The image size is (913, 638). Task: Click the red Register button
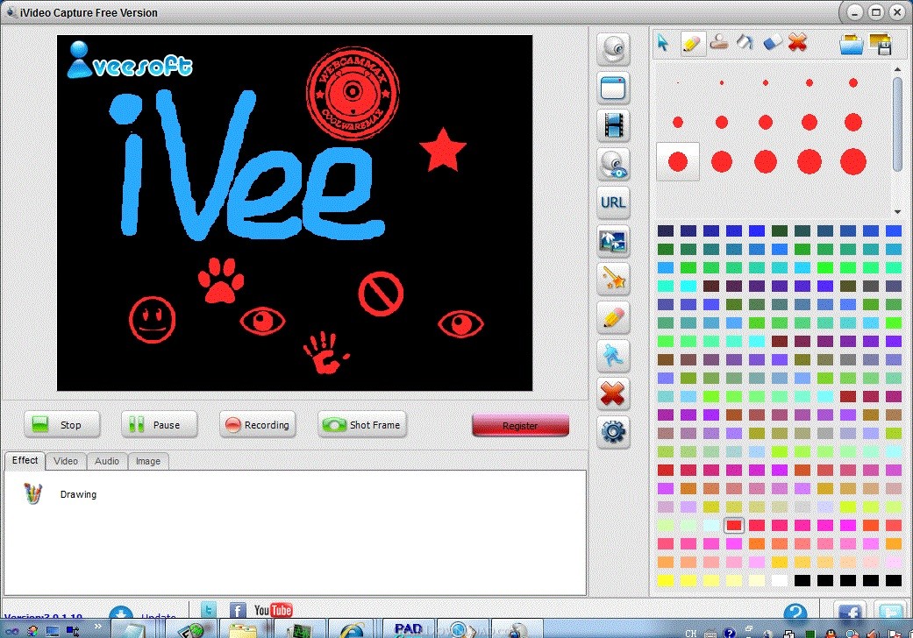click(x=520, y=425)
